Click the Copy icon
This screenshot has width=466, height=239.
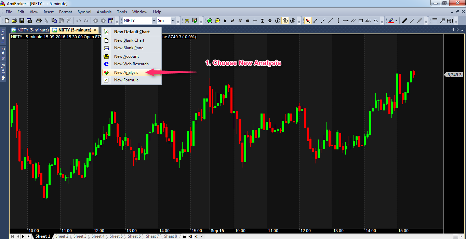[x=54, y=21]
